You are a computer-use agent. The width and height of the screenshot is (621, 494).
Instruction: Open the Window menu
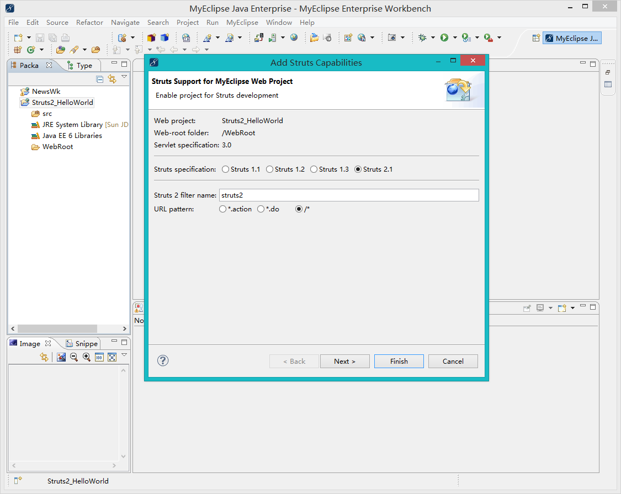279,23
